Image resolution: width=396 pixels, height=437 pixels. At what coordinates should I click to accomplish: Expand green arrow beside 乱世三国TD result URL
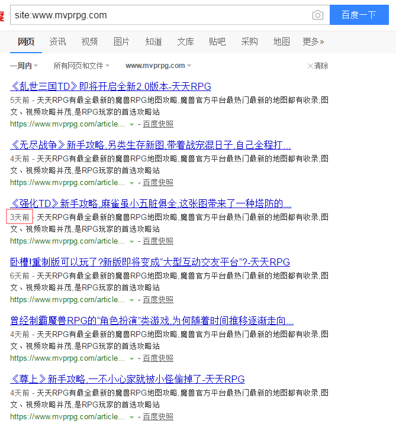tap(132, 125)
